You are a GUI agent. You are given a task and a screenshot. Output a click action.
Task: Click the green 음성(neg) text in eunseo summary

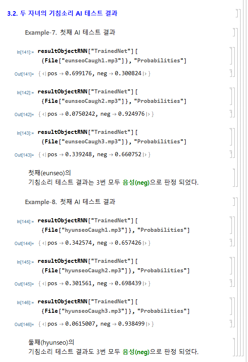(x=136, y=182)
